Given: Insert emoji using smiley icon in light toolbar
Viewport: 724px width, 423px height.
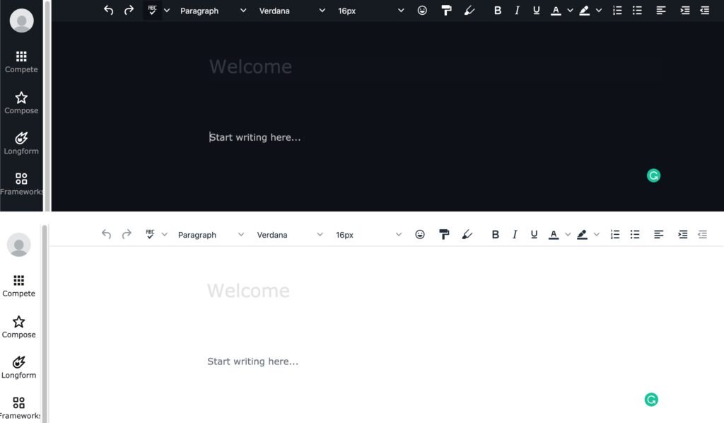Looking at the screenshot, I should 420,234.
